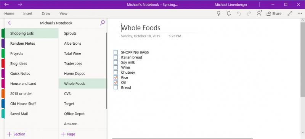Image resolution: width=305 pixels, height=139 pixels.
Task: Open the shared-with people icon
Action: pyautogui.click(x=259, y=13)
